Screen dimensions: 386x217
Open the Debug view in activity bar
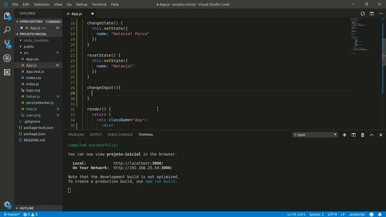click(x=7, y=58)
